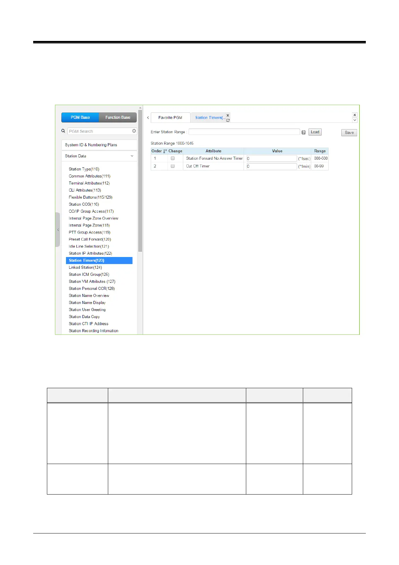
Task: Open Station ICM Group(125)
Action: (x=89, y=275)
